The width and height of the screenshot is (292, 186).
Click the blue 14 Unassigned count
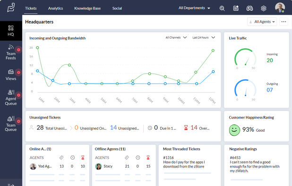(x=113, y=127)
